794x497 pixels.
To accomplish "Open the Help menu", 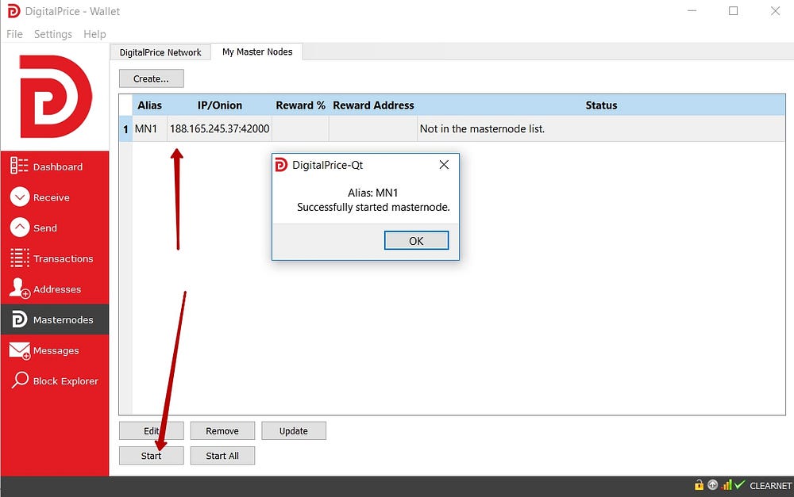I will click(94, 34).
